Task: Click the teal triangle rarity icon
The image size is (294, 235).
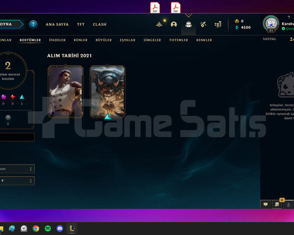Action: 22,97
